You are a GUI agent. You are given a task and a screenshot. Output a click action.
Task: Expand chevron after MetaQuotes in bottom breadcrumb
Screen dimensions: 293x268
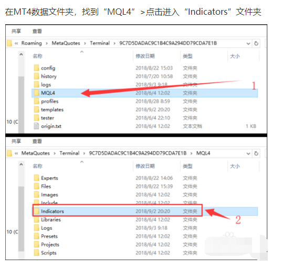pyautogui.click(x=55, y=154)
